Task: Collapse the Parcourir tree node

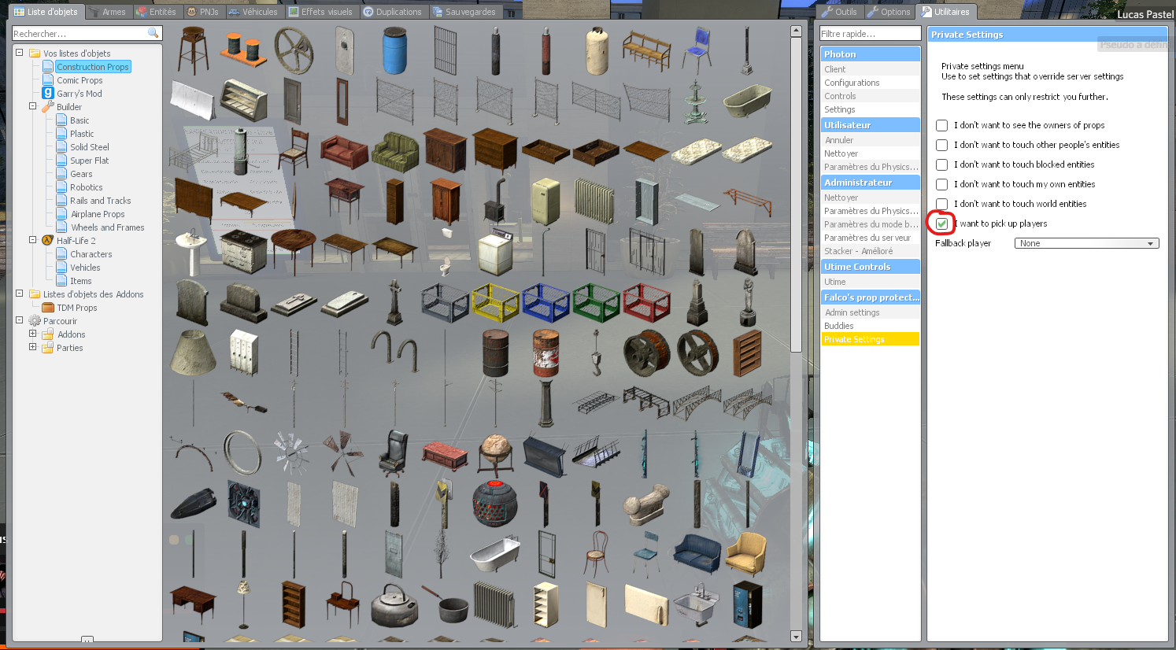Action: (20, 320)
